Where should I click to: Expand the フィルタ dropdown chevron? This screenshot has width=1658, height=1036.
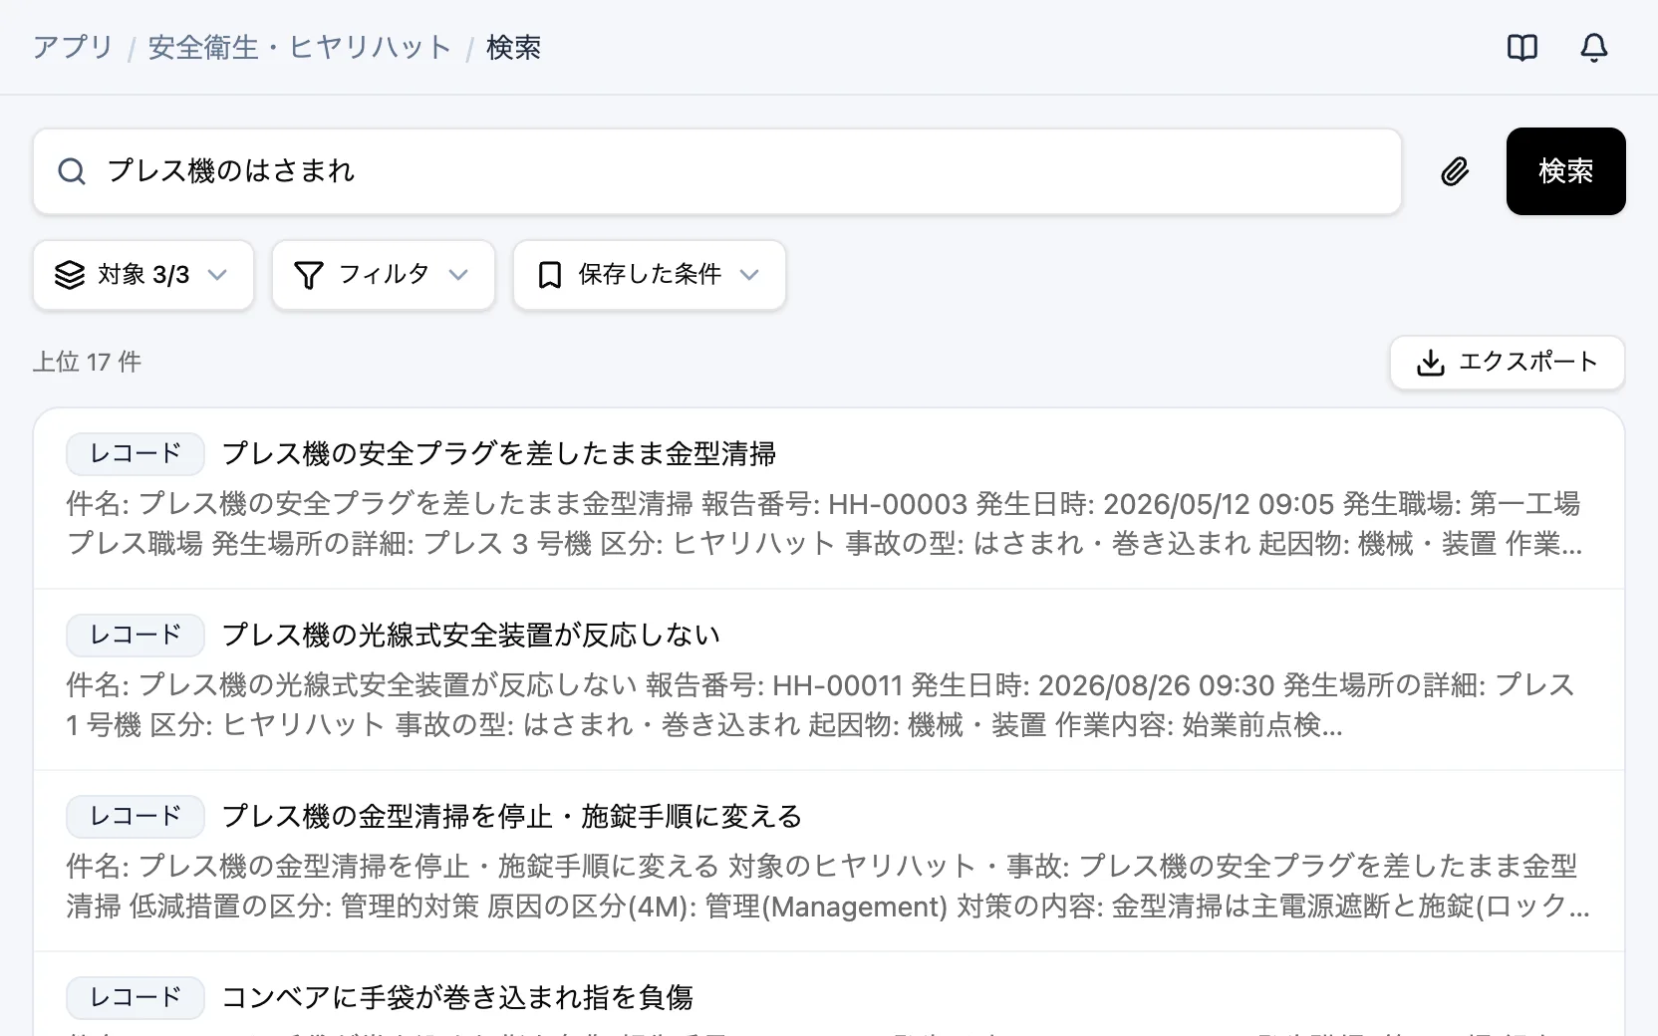(x=458, y=275)
